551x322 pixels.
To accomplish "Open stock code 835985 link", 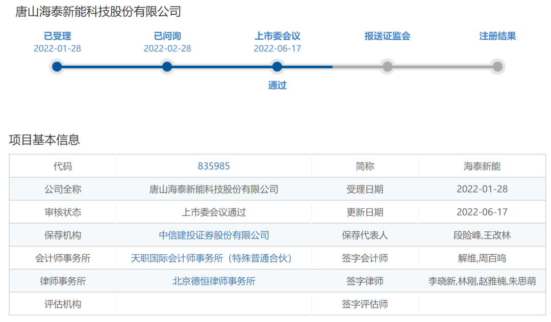I will 214,166.
